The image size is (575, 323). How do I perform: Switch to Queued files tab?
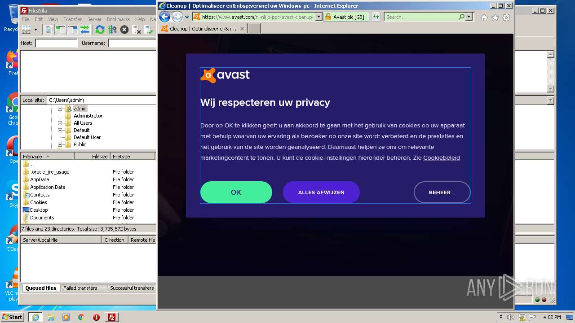pos(41,288)
